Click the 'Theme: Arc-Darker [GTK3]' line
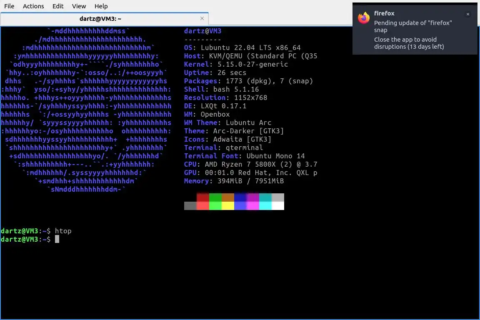The width and height of the screenshot is (480, 320). (234, 131)
